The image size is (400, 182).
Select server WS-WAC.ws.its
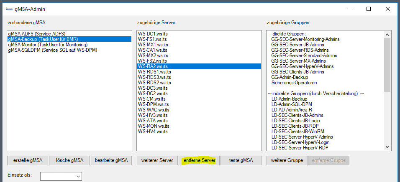tap(199, 110)
